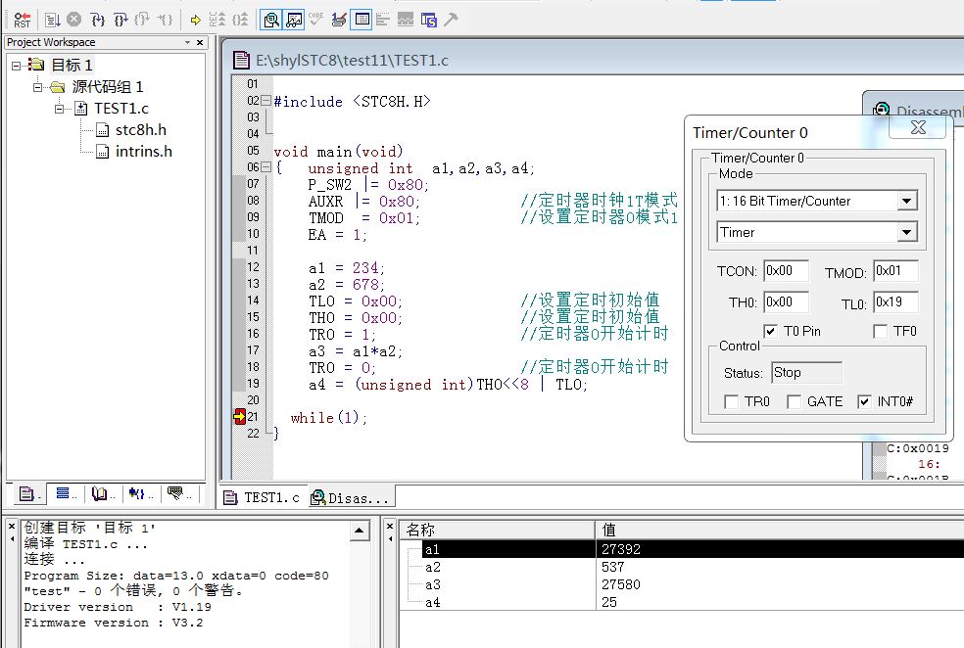The image size is (964, 648).
Task: Reset the CPU with the RST icon
Action: [22, 20]
